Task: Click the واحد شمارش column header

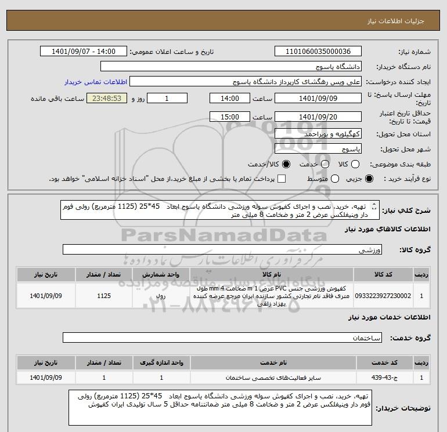Action: click(161, 274)
